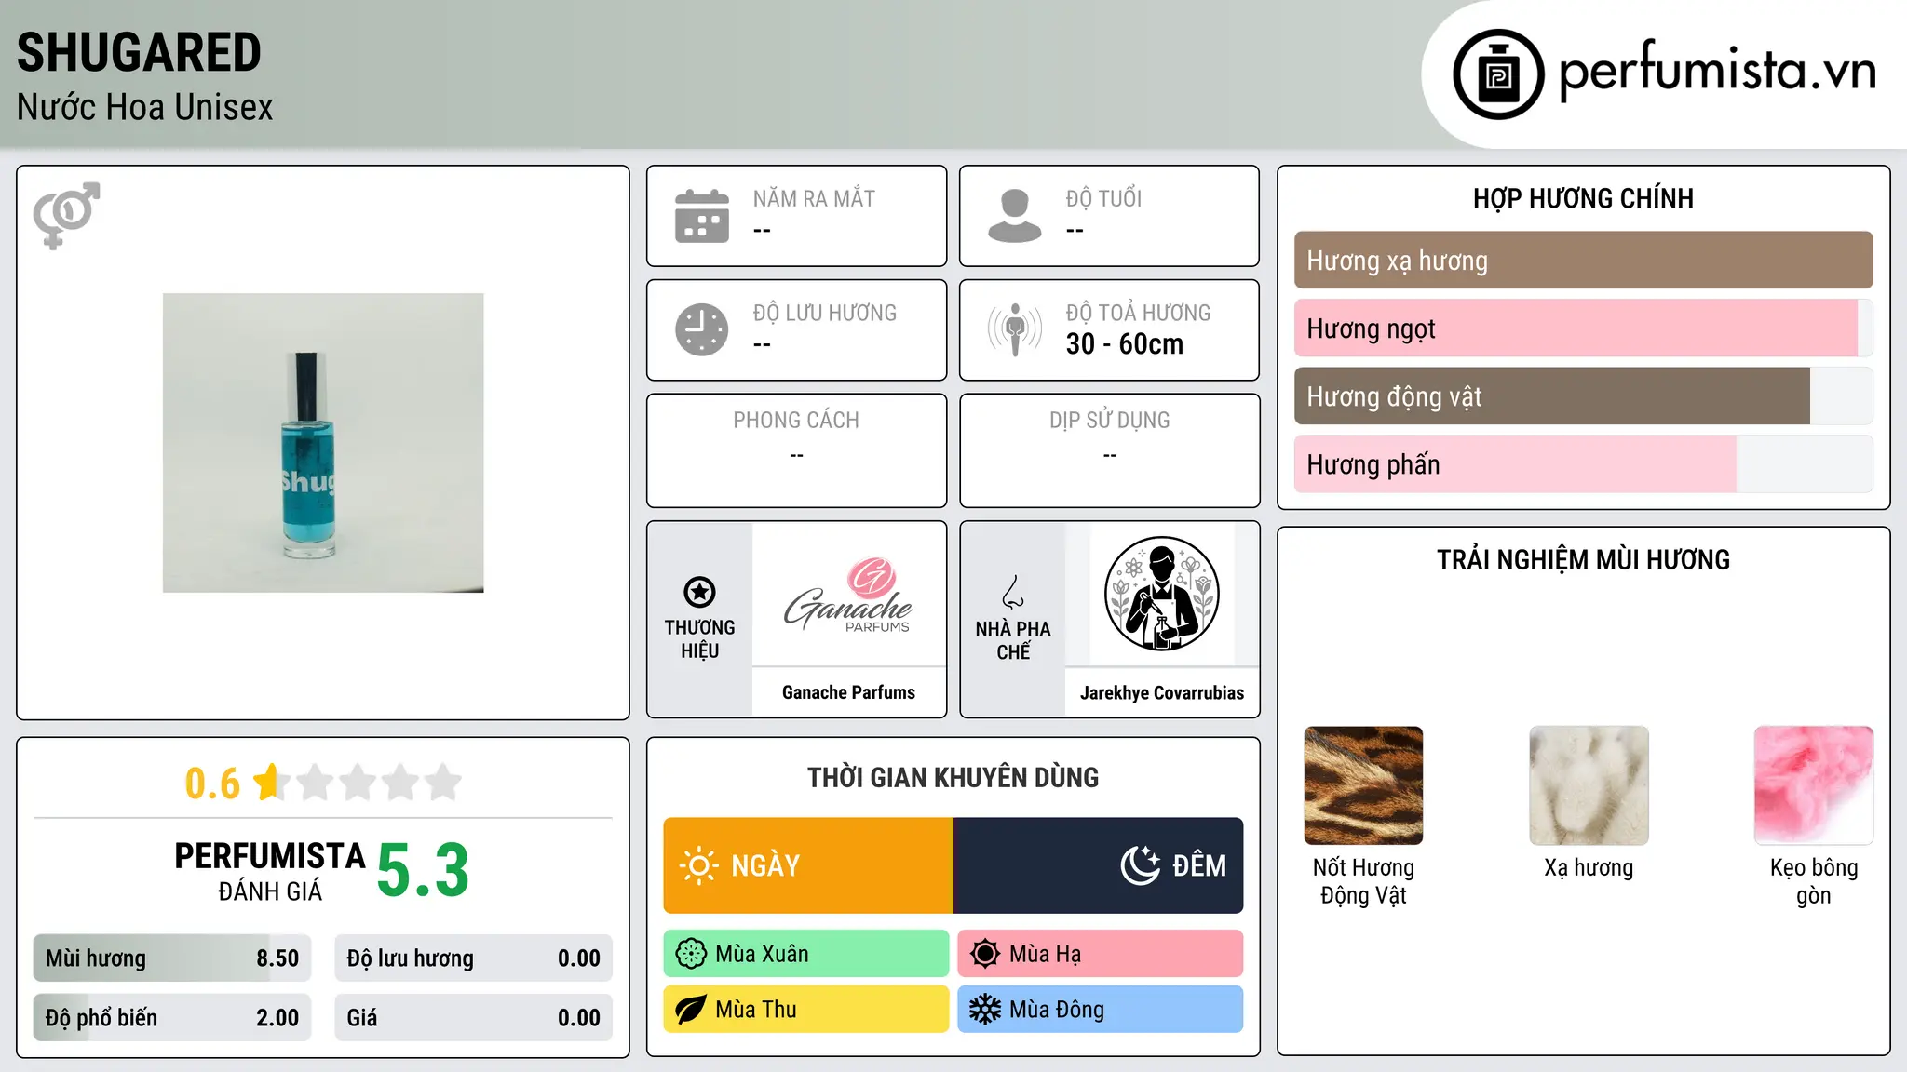Click the HỢP HƯƠNG CHÍNH heading
This screenshot has height=1072, width=1907.
1584,199
